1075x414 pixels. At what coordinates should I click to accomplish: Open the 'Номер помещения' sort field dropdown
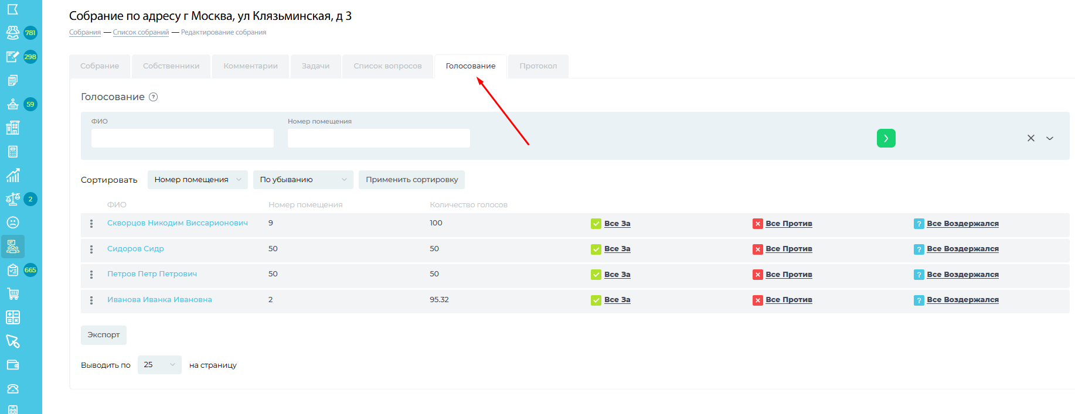pyautogui.click(x=198, y=180)
